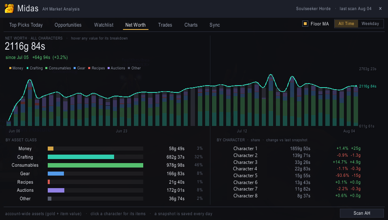This screenshot has height=220, width=388.
Task: Click the 58g 49s Money value
Action: click(177, 149)
